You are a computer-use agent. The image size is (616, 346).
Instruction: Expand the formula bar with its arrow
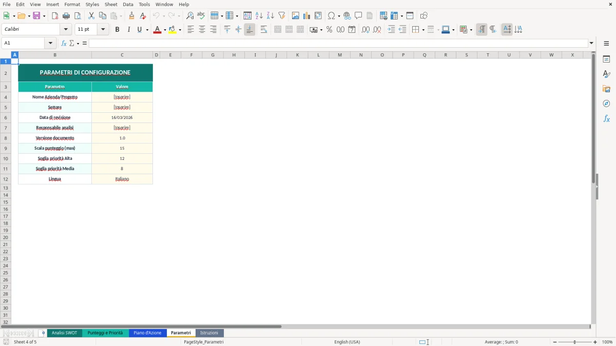591,43
